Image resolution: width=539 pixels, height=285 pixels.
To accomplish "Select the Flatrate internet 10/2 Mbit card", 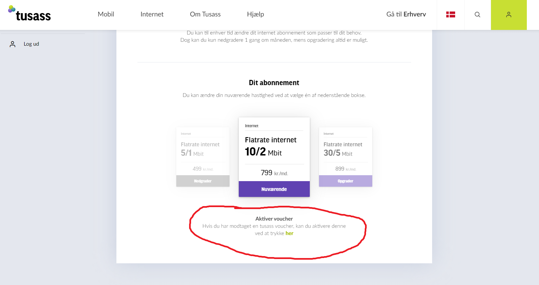I will pos(274,157).
